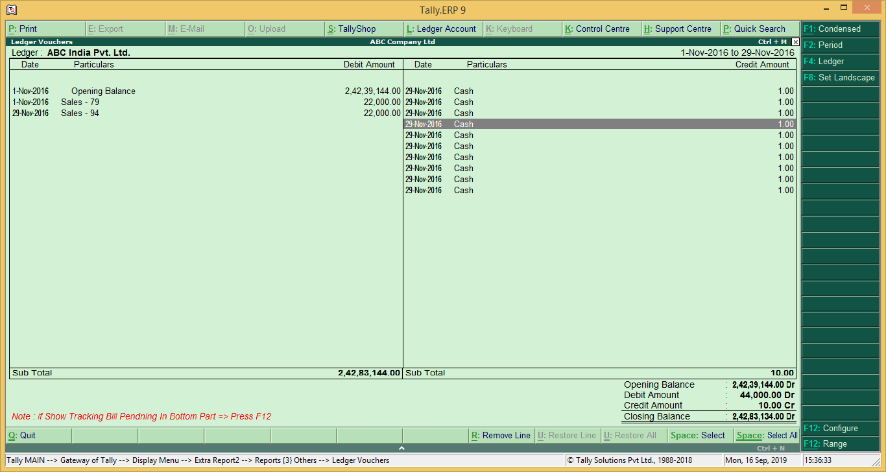Select All vouchers using Space: Select All
This screenshot has width=886, height=472.
pos(766,435)
